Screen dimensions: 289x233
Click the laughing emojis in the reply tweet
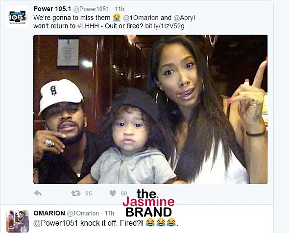tap(160, 223)
